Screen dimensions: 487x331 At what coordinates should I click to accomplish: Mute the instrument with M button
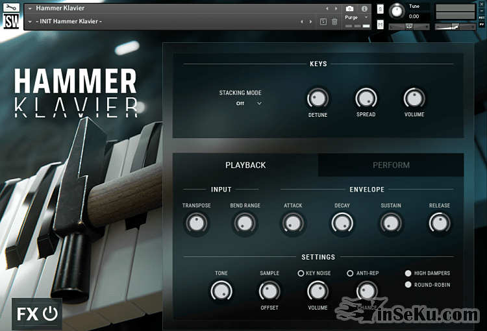[380, 25]
